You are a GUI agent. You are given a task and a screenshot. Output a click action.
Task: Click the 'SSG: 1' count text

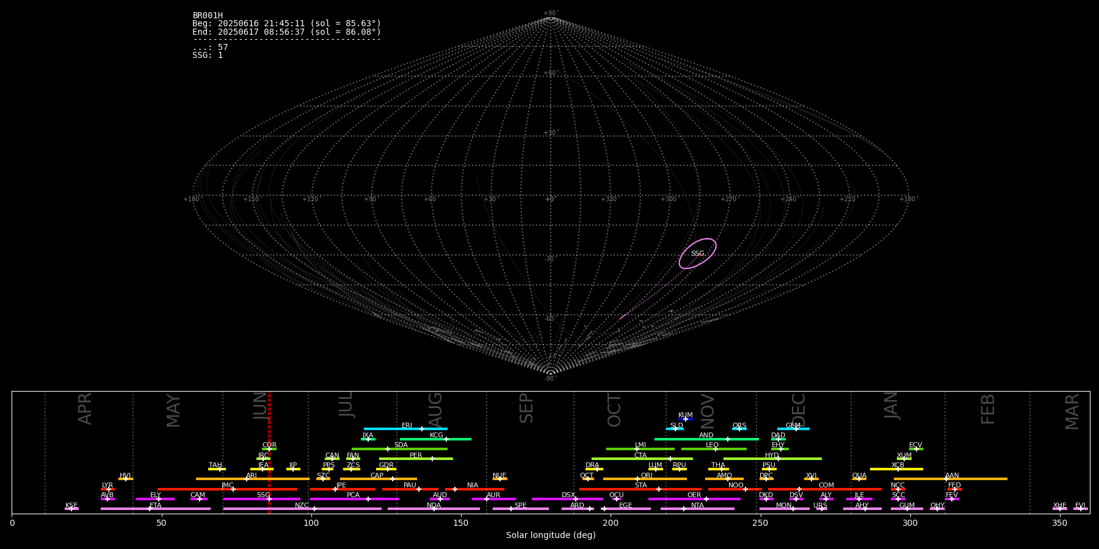(208, 56)
